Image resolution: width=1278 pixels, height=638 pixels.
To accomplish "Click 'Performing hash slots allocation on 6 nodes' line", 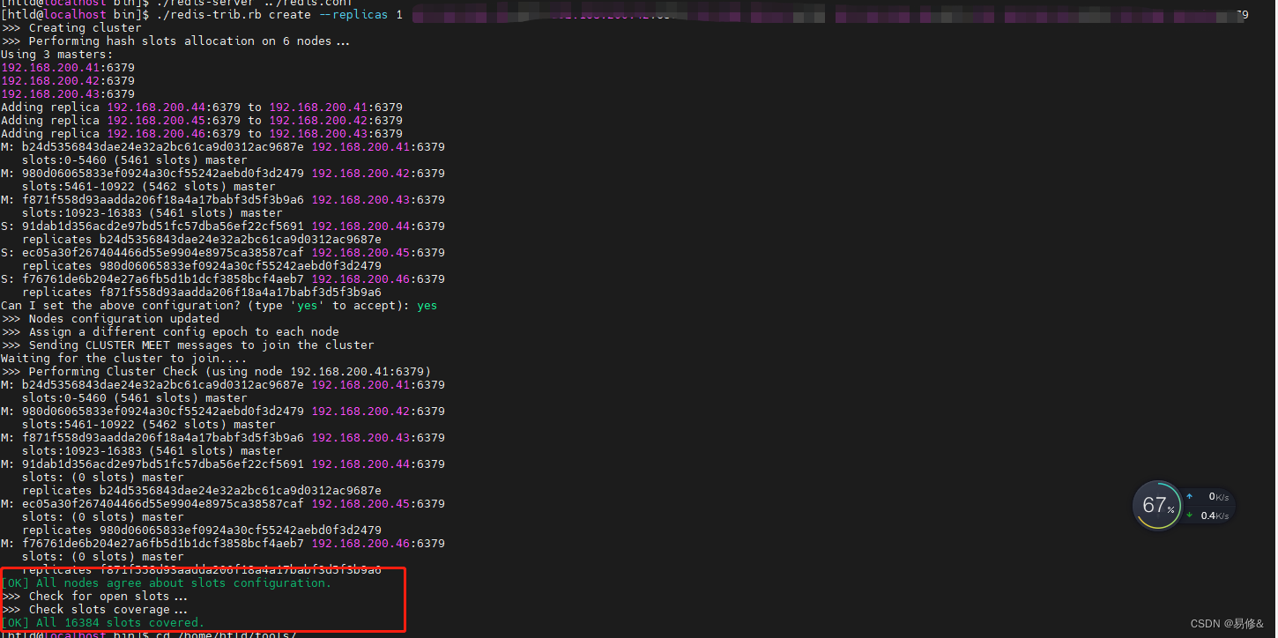I will [175, 41].
